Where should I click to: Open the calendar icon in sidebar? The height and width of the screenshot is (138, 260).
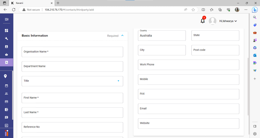tap(7, 86)
